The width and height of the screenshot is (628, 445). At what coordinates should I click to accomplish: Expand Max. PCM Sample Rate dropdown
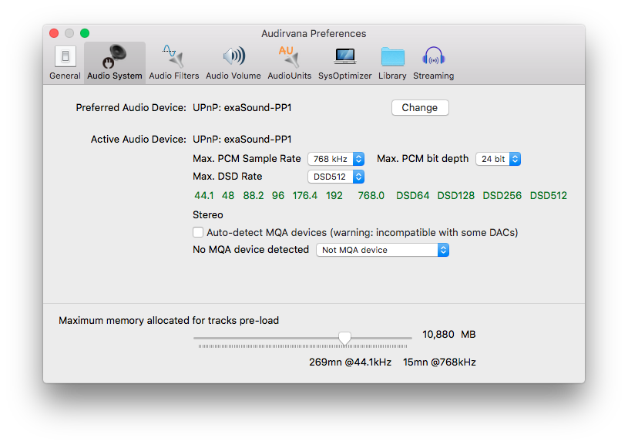(x=336, y=159)
